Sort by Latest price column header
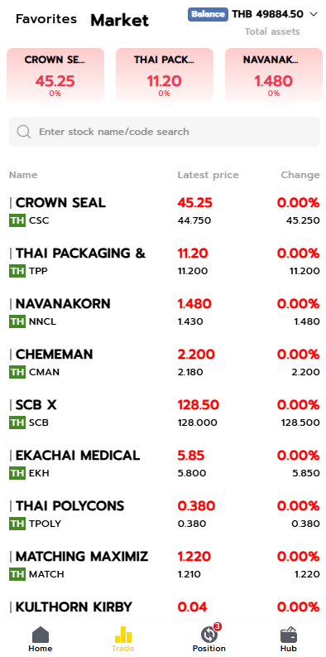Viewport: 326px width, 657px height. point(208,175)
